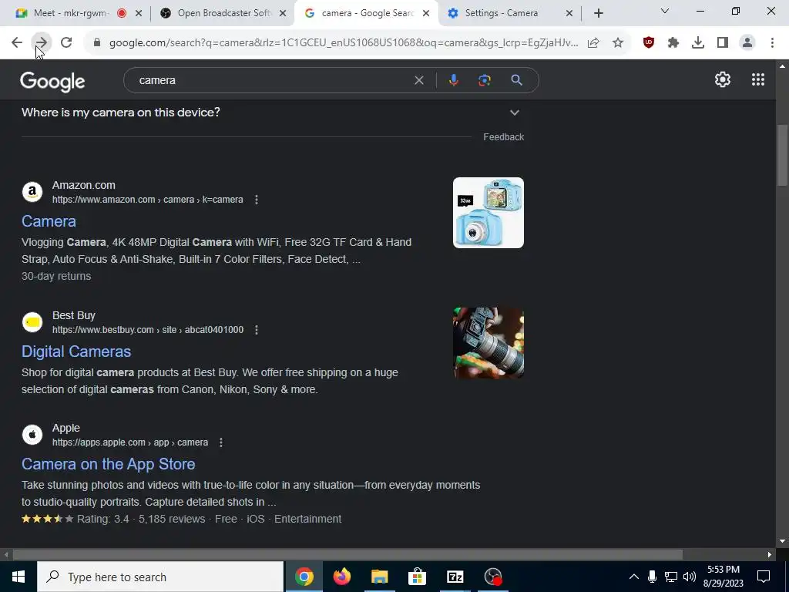Open the notification center
The height and width of the screenshot is (592, 789).
click(x=764, y=577)
